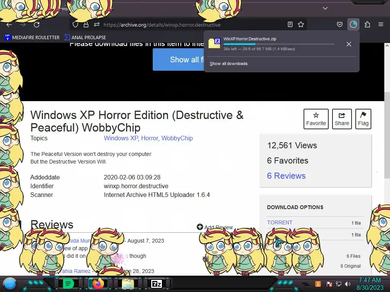Open 7-Zip from the taskbar
The height and width of the screenshot is (292, 390).
coord(157,284)
